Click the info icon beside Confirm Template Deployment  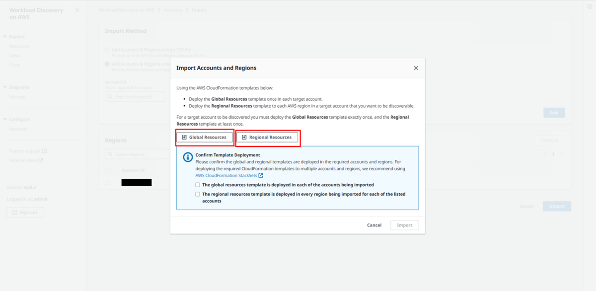pyautogui.click(x=188, y=157)
